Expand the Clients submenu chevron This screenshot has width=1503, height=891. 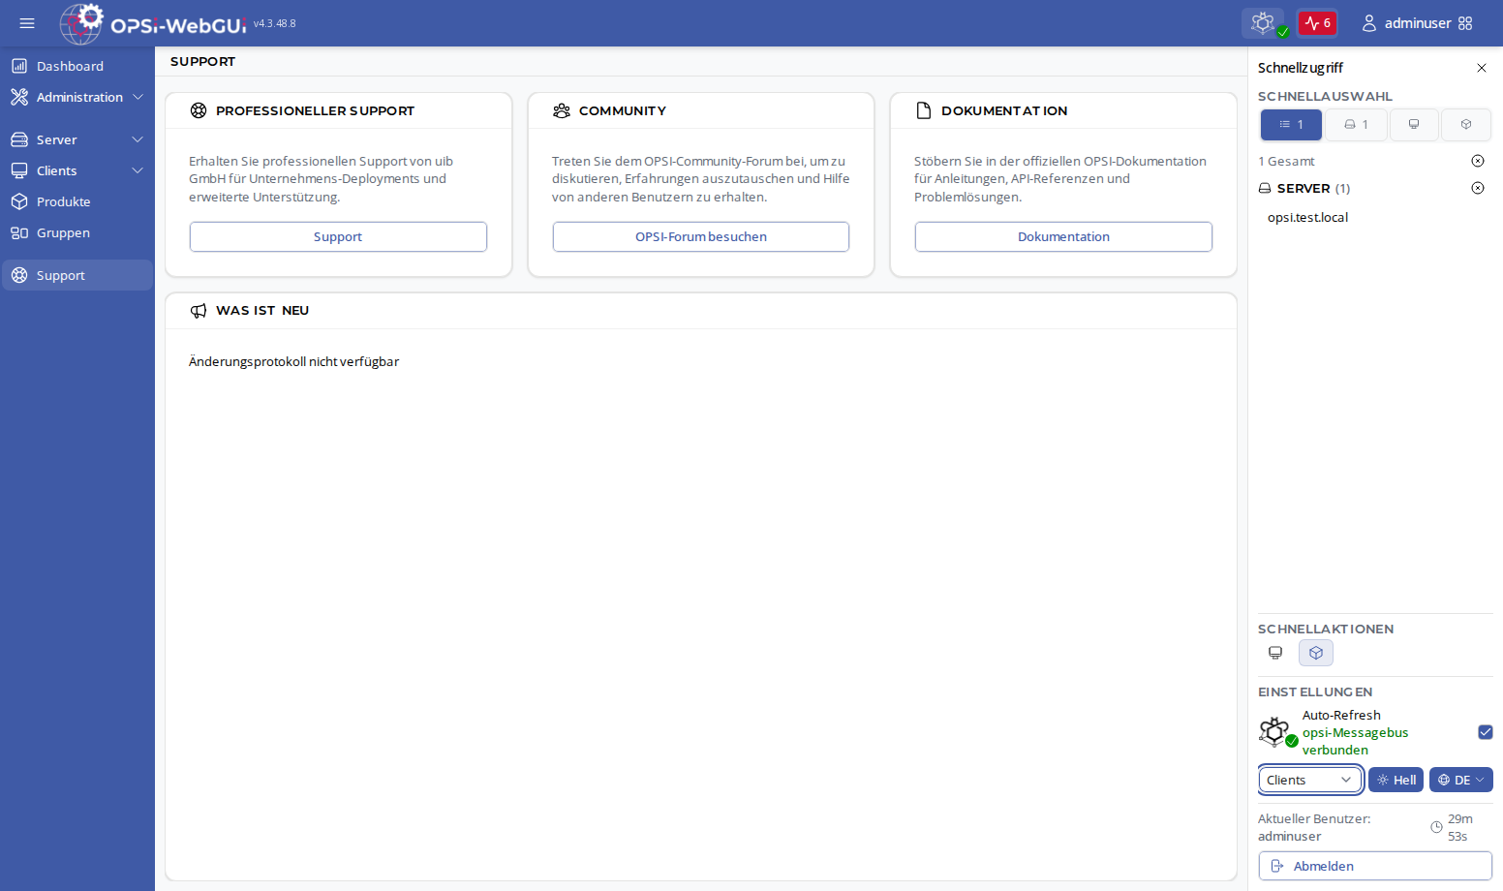(138, 170)
